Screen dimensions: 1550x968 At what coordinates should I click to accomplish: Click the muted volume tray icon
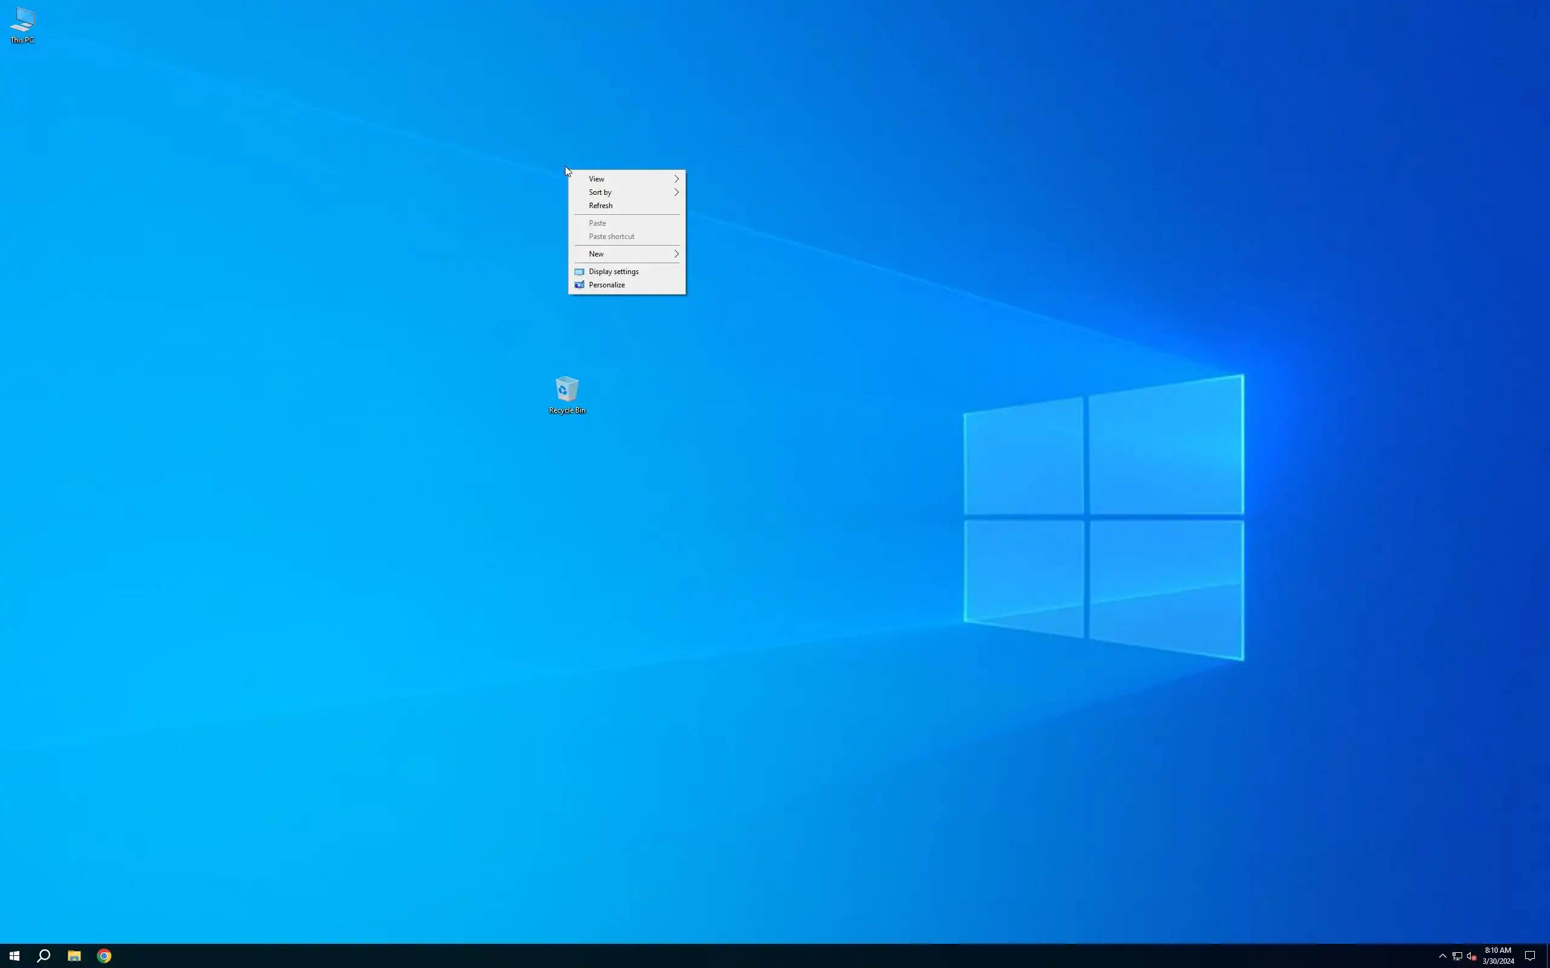coord(1471,956)
